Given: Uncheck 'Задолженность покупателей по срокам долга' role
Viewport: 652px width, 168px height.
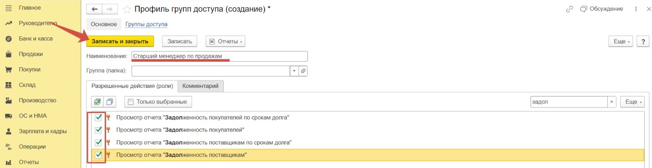Looking at the screenshot, I should (x=98, y=117).
